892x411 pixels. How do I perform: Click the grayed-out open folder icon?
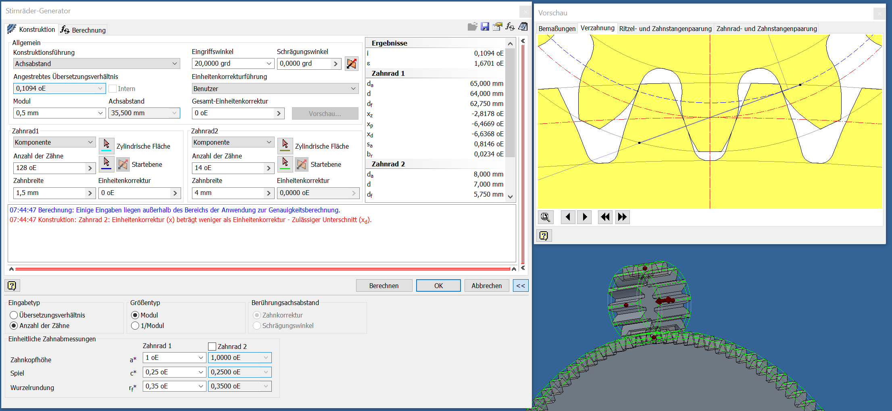point(472,27)
